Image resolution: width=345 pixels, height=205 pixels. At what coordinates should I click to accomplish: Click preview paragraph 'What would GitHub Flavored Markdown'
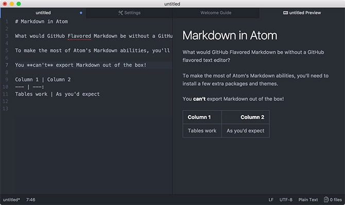[253, 56]
